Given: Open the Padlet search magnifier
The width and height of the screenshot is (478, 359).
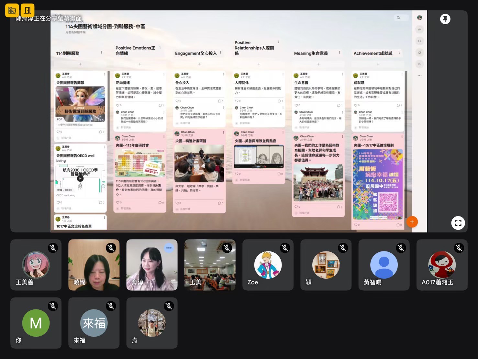Looking at the screenshot, I should click(398, 18).
